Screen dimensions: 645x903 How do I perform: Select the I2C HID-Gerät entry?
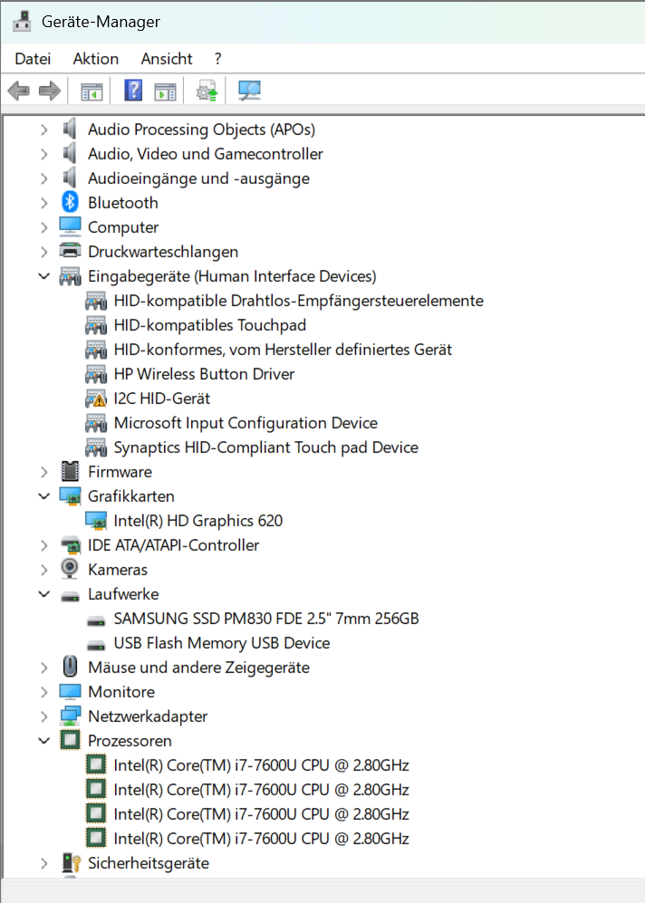[162, 399]
